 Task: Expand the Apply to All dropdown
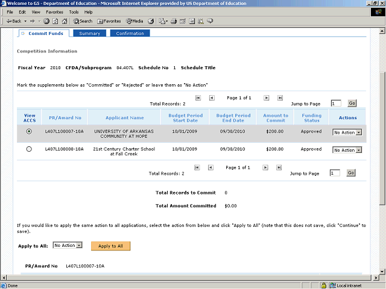(68, 246)
